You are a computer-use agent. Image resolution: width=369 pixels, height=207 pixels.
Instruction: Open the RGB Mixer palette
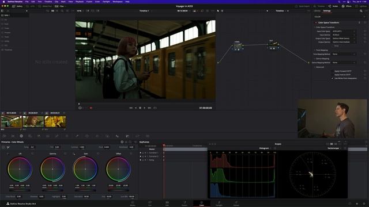point(39,136)
